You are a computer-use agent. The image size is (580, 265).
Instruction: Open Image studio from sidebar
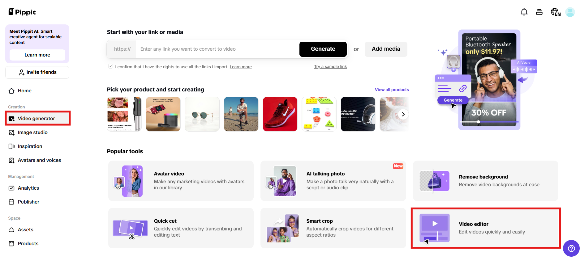click(32, 132)
